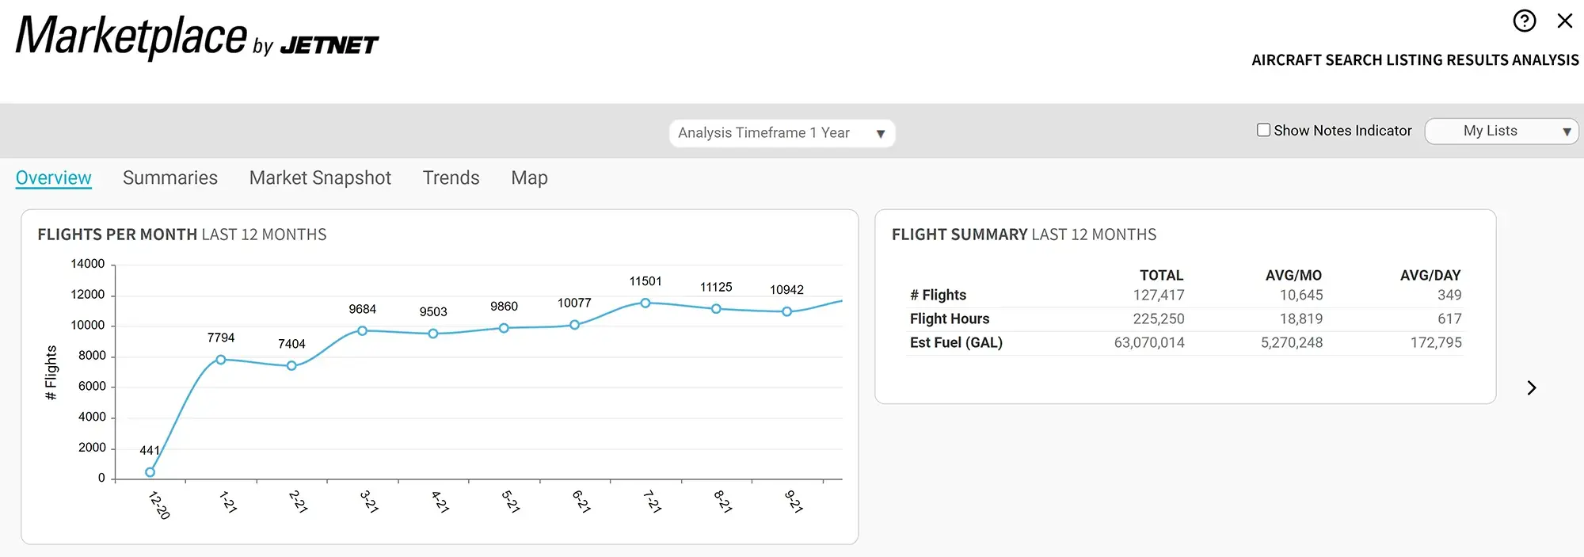Viewport: 1584px width, 557px height.
Task: Open the Map tab
Action: pos(529,177)
